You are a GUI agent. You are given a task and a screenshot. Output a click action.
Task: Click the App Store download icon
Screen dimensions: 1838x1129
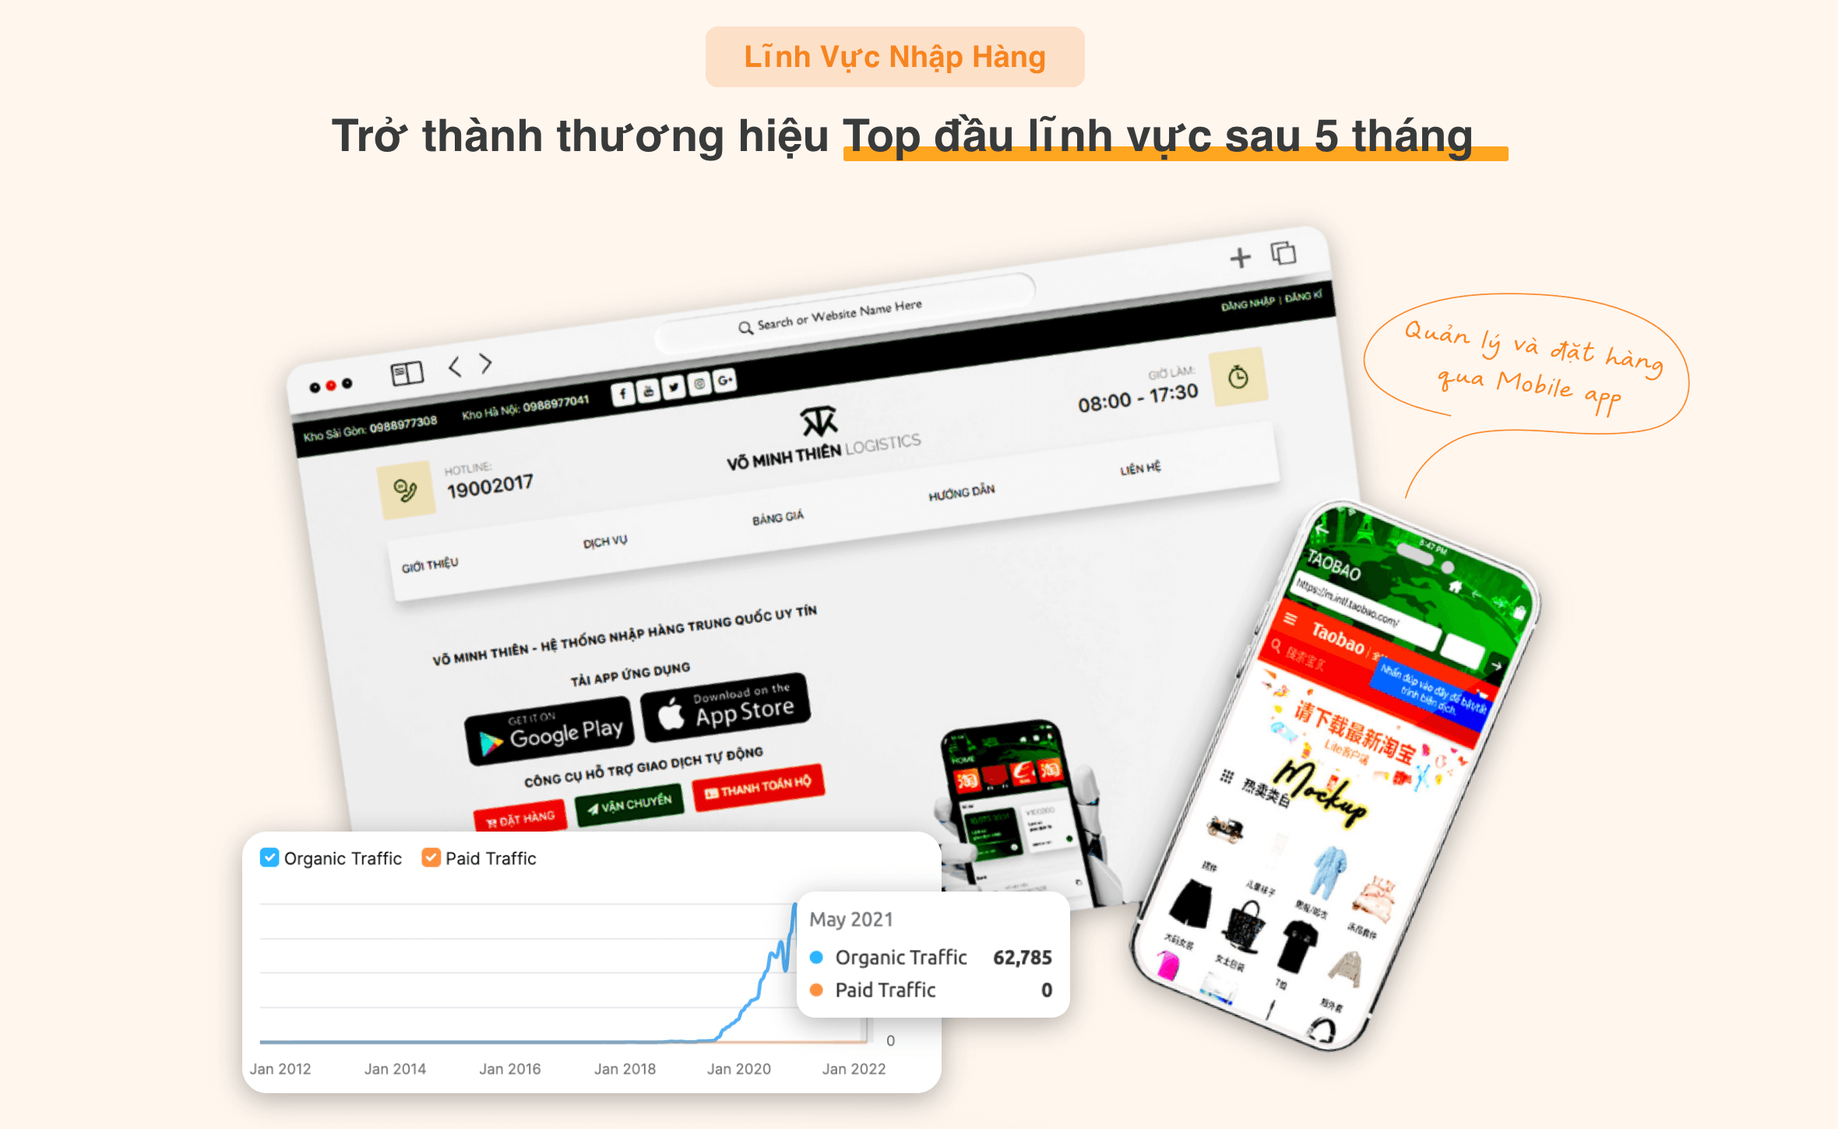[x=729, y=710]
